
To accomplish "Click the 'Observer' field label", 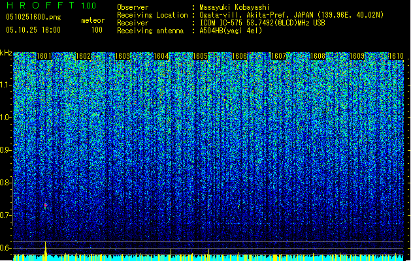I will [133, 7].
